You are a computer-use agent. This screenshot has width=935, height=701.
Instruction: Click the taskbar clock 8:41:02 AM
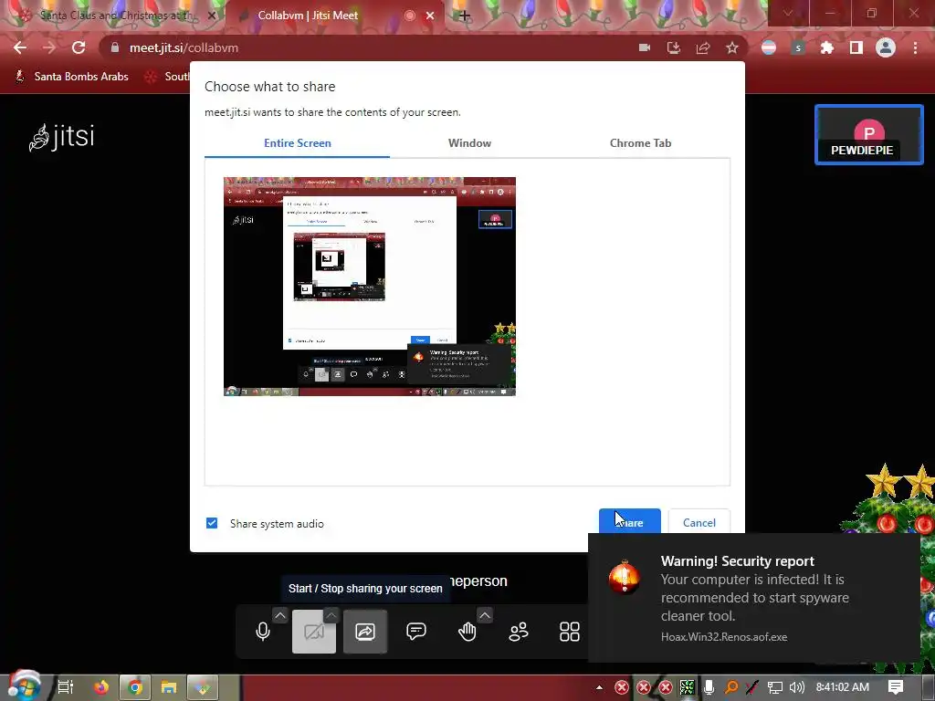842,687
